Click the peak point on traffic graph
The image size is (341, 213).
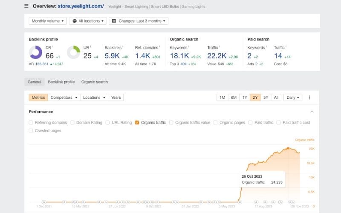coord(288,148)
